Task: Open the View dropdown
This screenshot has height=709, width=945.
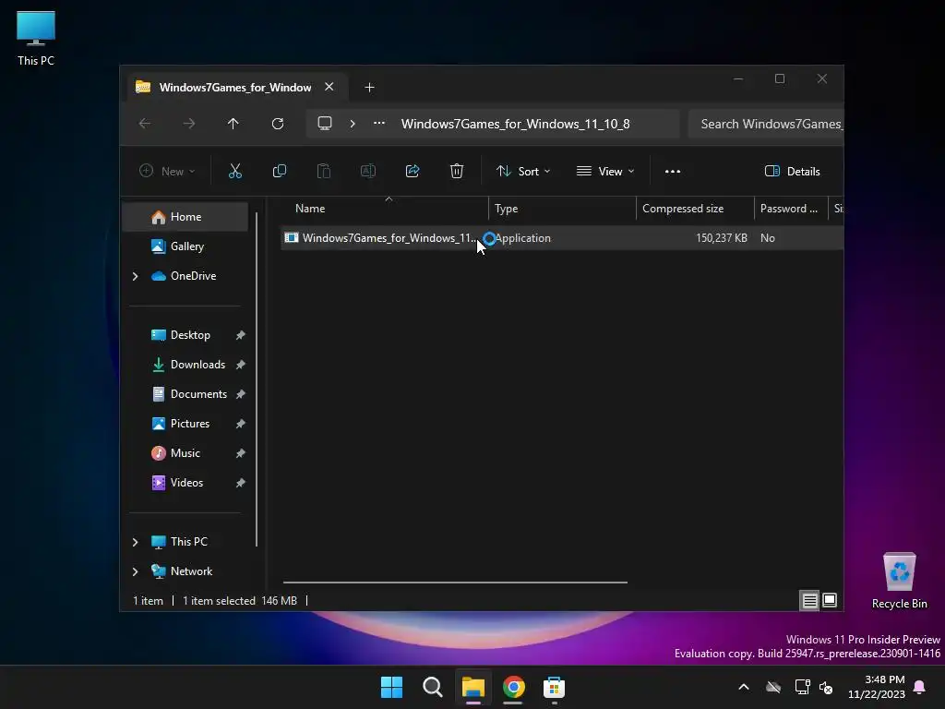Action: (605, 171)
